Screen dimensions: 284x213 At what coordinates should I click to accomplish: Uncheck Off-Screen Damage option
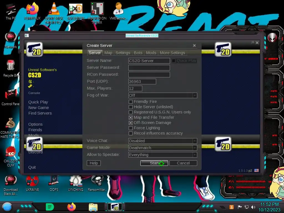tap(131, 123)
